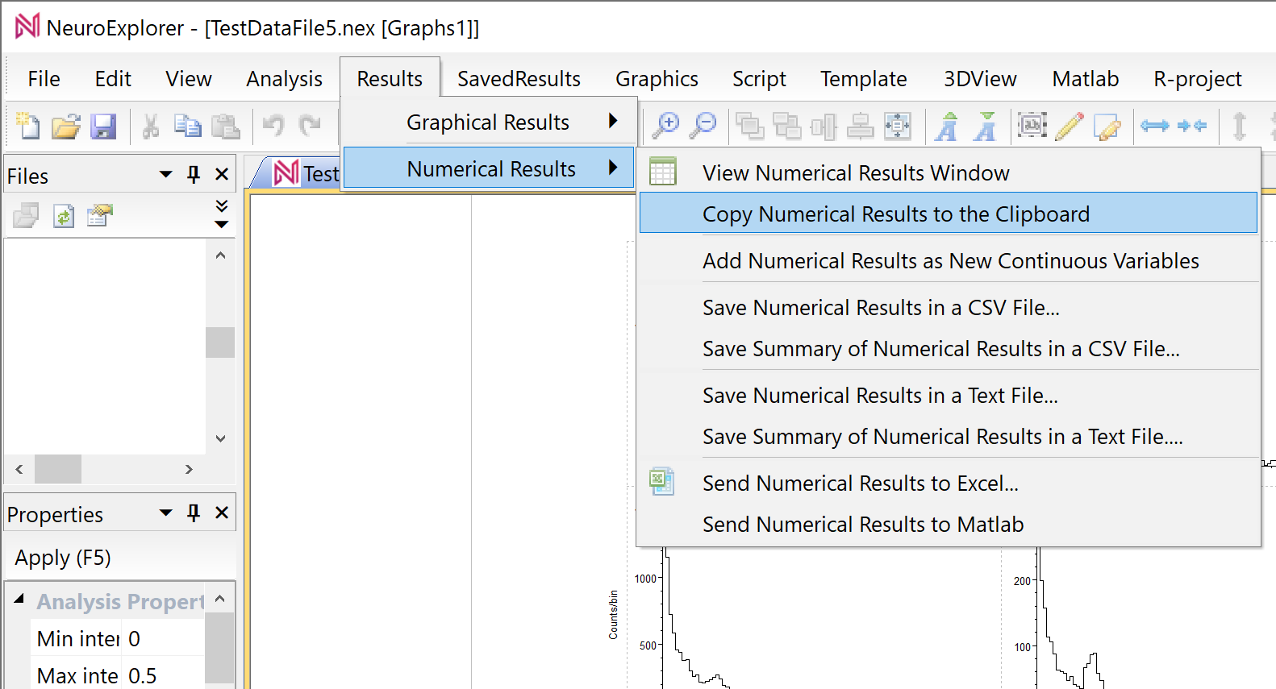Choose Save Summary of Numerical Results in CSV
The width and height of the screenshot is (1276, 689).
(949, 348)
